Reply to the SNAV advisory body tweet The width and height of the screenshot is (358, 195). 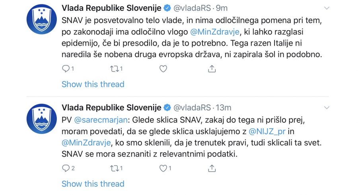pos(66,69)
